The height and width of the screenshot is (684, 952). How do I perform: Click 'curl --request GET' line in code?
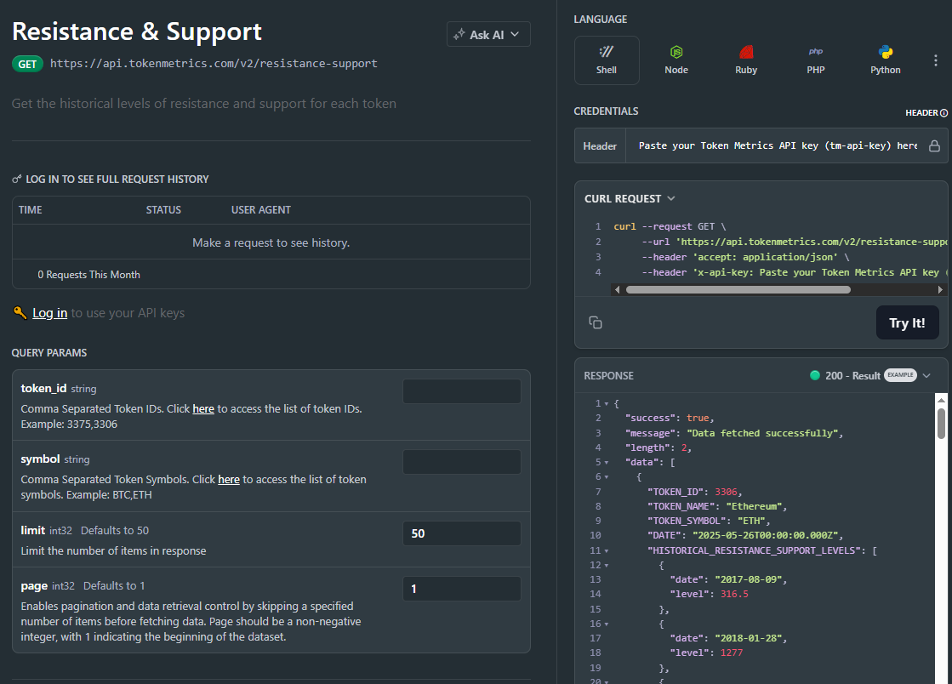coord(670,226)
